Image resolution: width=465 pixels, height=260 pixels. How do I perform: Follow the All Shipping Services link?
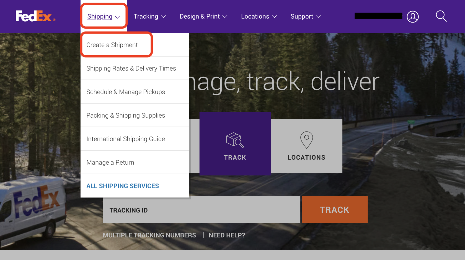(123, 186)
